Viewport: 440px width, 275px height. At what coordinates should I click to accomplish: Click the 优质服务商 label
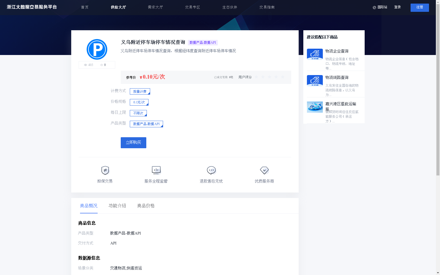[x=264, y=181]
